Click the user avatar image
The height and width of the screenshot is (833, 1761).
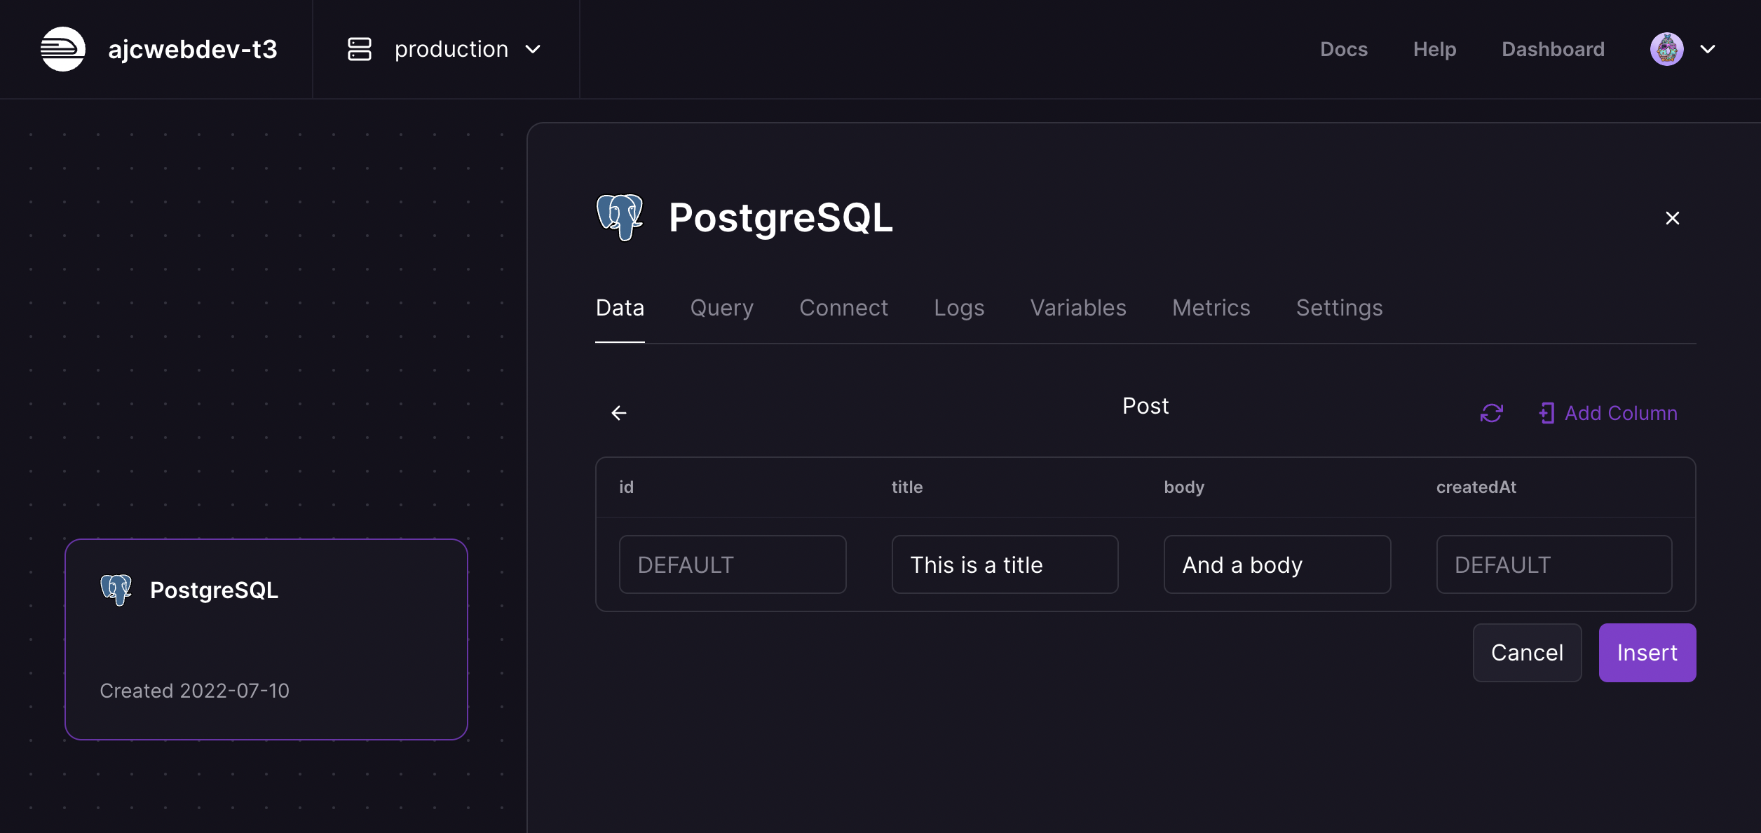(x=1666, y=49)
